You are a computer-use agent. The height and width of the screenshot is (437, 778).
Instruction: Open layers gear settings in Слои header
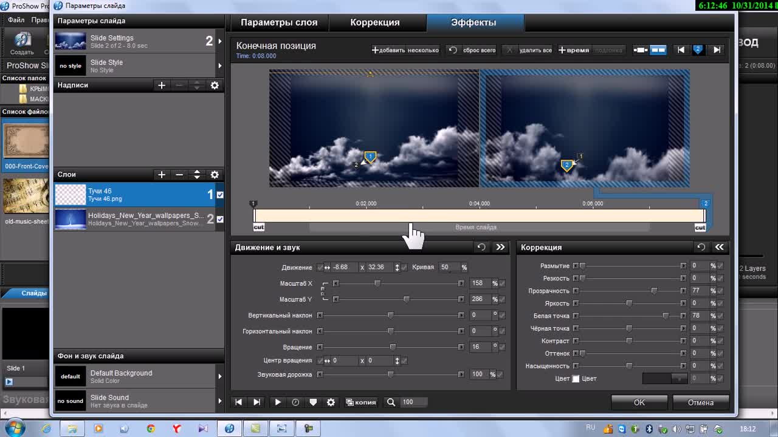coord(215,175)
